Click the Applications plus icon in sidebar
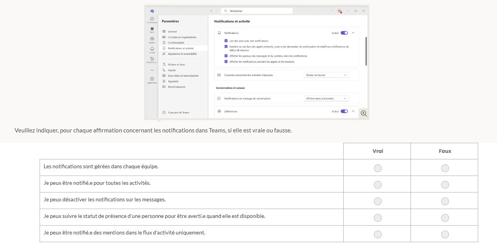Screen dimensions: 497x251 pyautogui.click(x=152, y=79)
